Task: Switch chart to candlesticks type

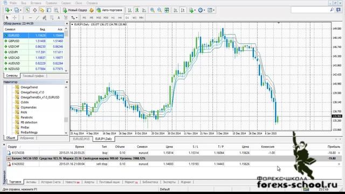Action: [137, 10]
